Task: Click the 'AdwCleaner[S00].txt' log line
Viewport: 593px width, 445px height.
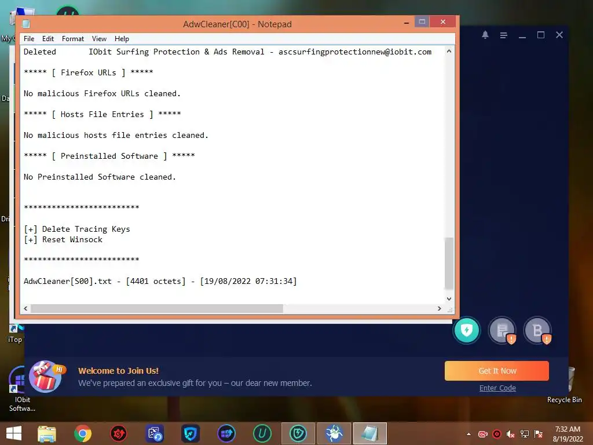Action: (x=160, y=281)
